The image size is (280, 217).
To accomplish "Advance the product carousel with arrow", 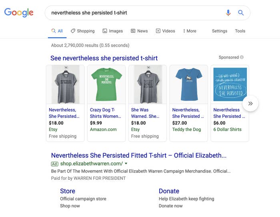I will [x=250, y=104].
